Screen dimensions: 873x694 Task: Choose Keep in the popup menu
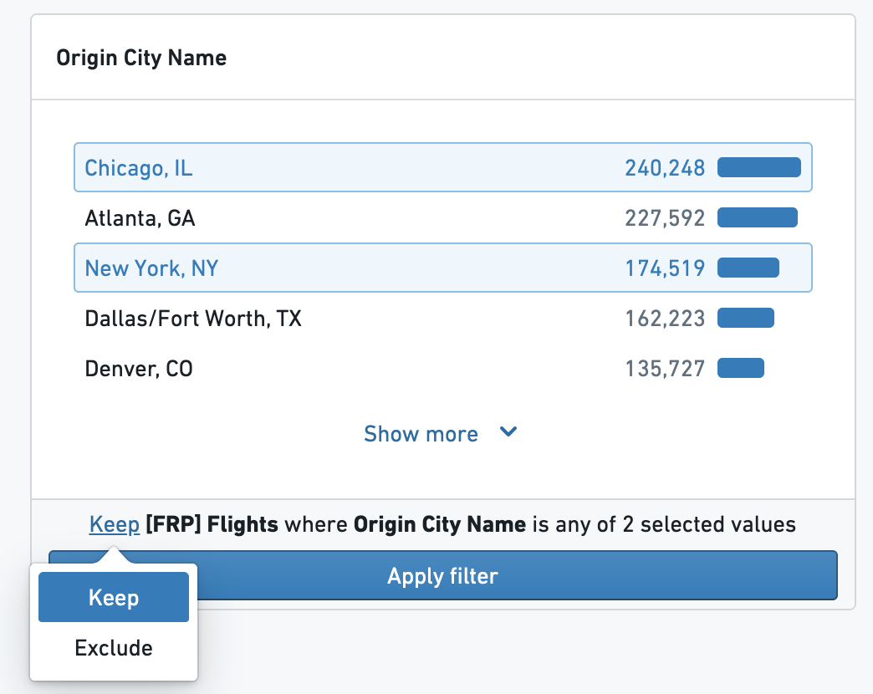coord(114,597)
